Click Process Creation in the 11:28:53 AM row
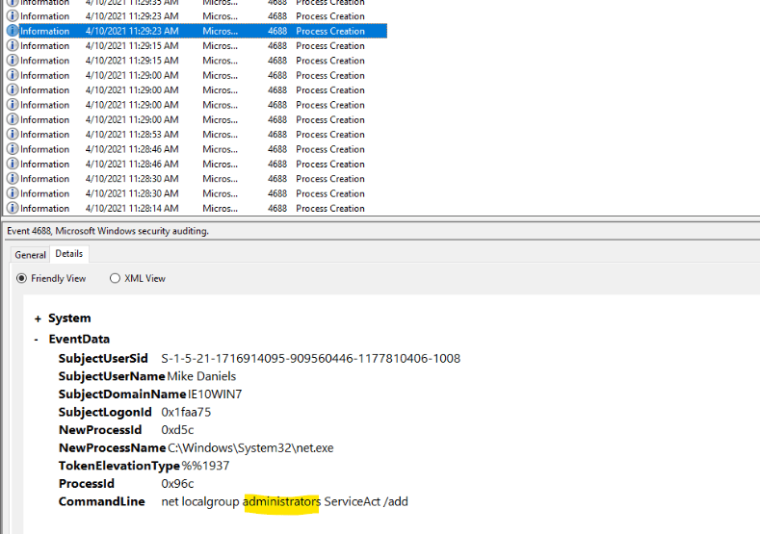Viewport: 760px width, 534px height. coord(330,135)
